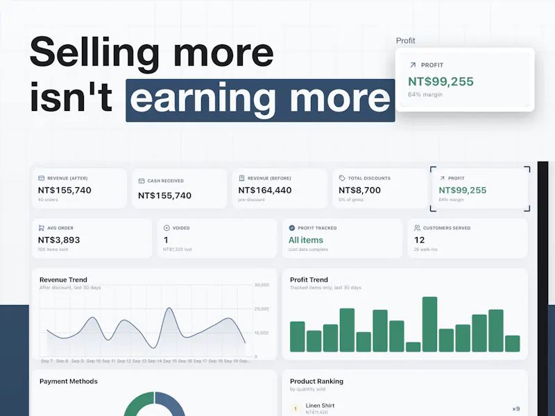Viewport: 555px width, 416px height.
Task: Click the Revenue (Before) receipt icon
Action: [241, 178]
